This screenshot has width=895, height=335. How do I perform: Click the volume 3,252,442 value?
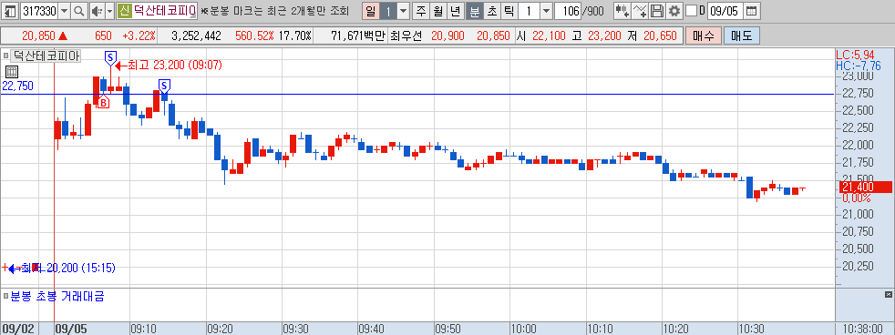coord(196,36)
